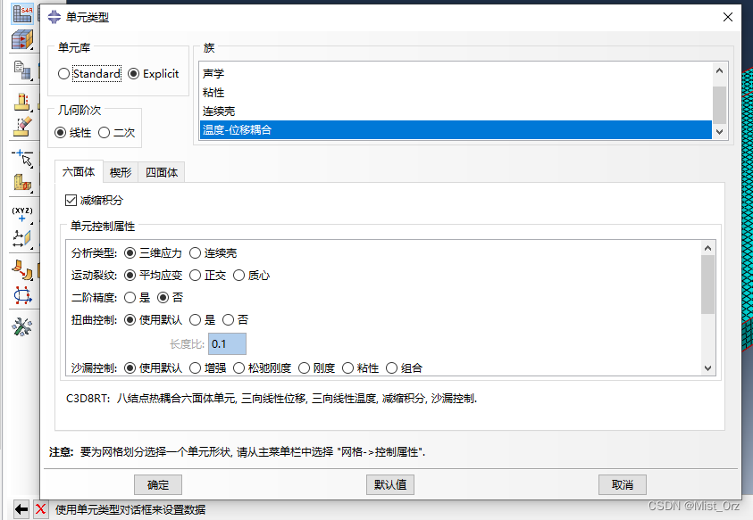Select 连续壳 analysis type option
Image resolution: width=753 pixels, height=520 pixels.
[x=197, y=252]
